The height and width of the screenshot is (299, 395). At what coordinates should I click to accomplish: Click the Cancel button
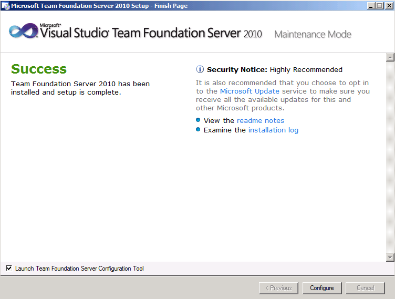click(x=365, y=288)
